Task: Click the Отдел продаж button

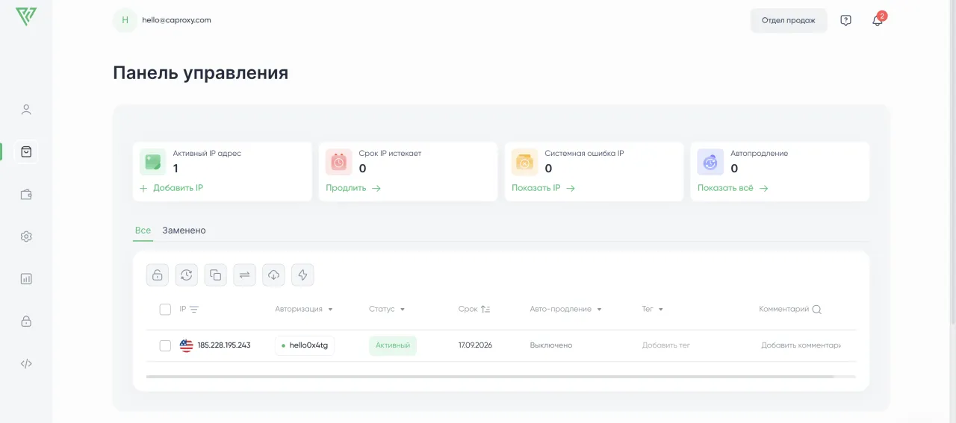Action: tap(789, 20)
